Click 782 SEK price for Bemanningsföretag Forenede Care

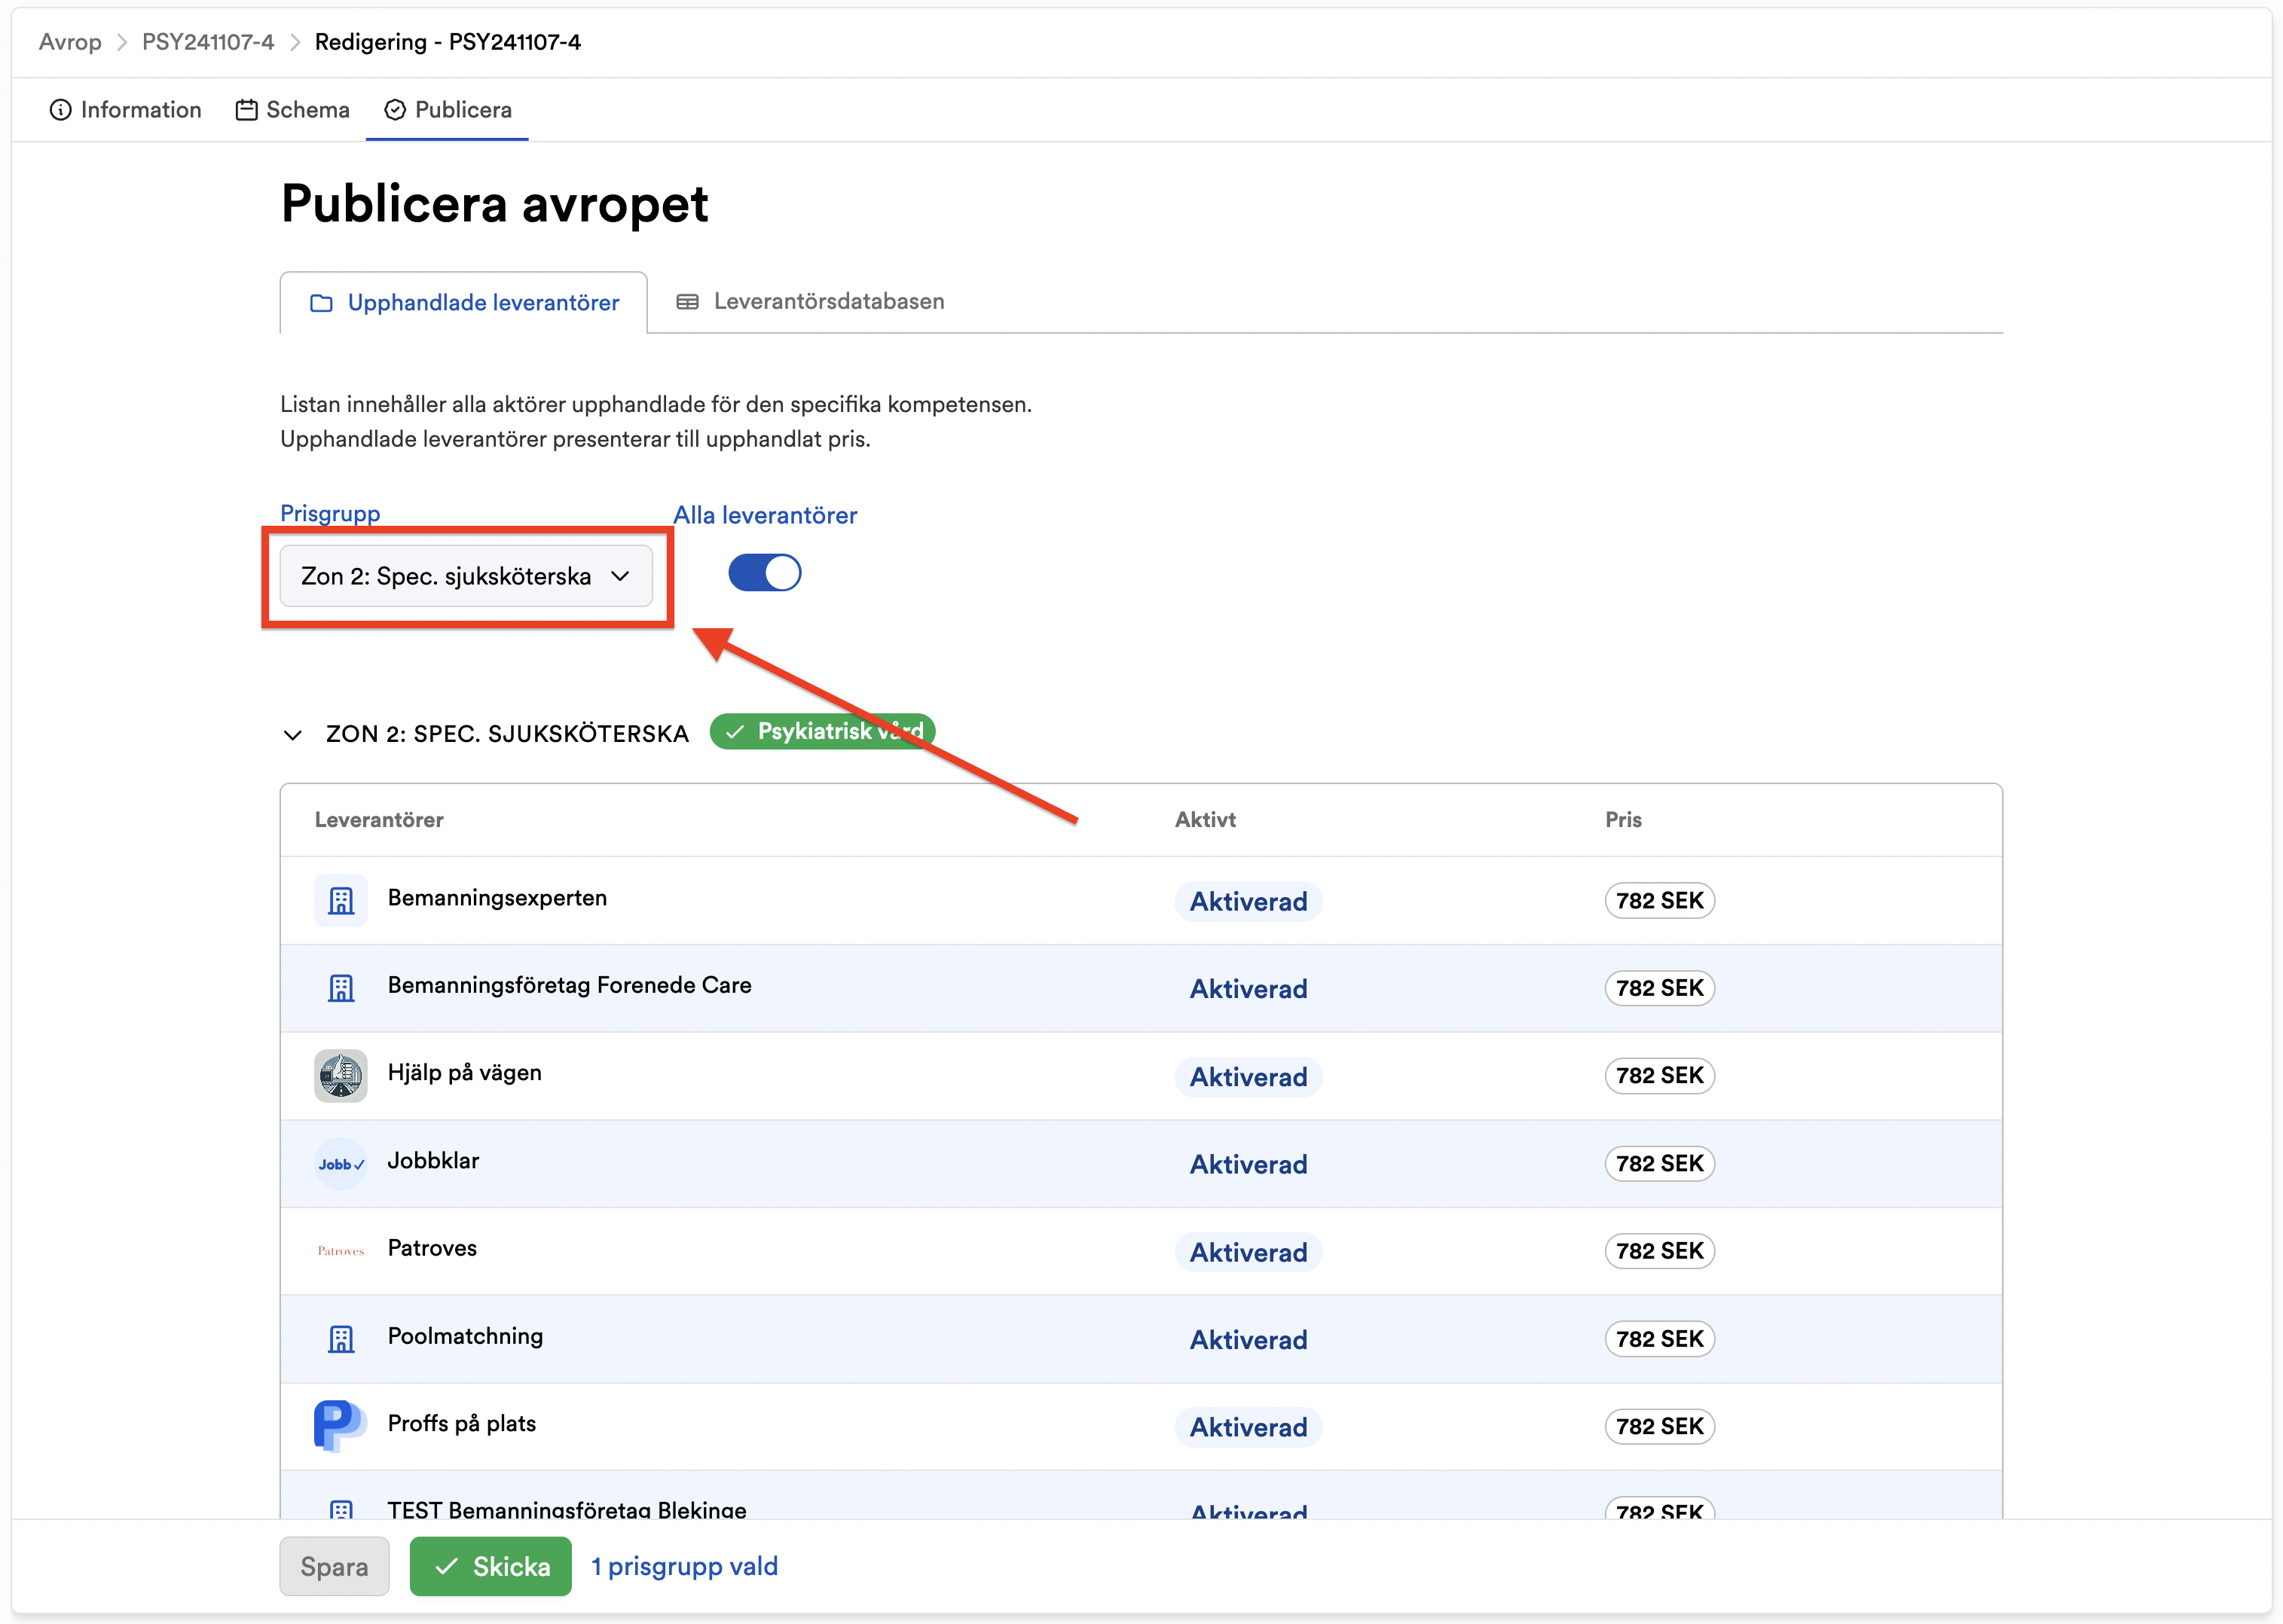[x=1659, y=988]
